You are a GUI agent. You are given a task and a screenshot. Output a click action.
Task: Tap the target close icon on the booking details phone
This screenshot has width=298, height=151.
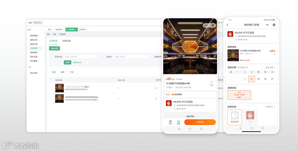(x=274, y=25)
